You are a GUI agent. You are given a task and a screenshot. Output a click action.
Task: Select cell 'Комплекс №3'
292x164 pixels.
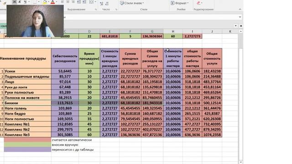[27, 135]
